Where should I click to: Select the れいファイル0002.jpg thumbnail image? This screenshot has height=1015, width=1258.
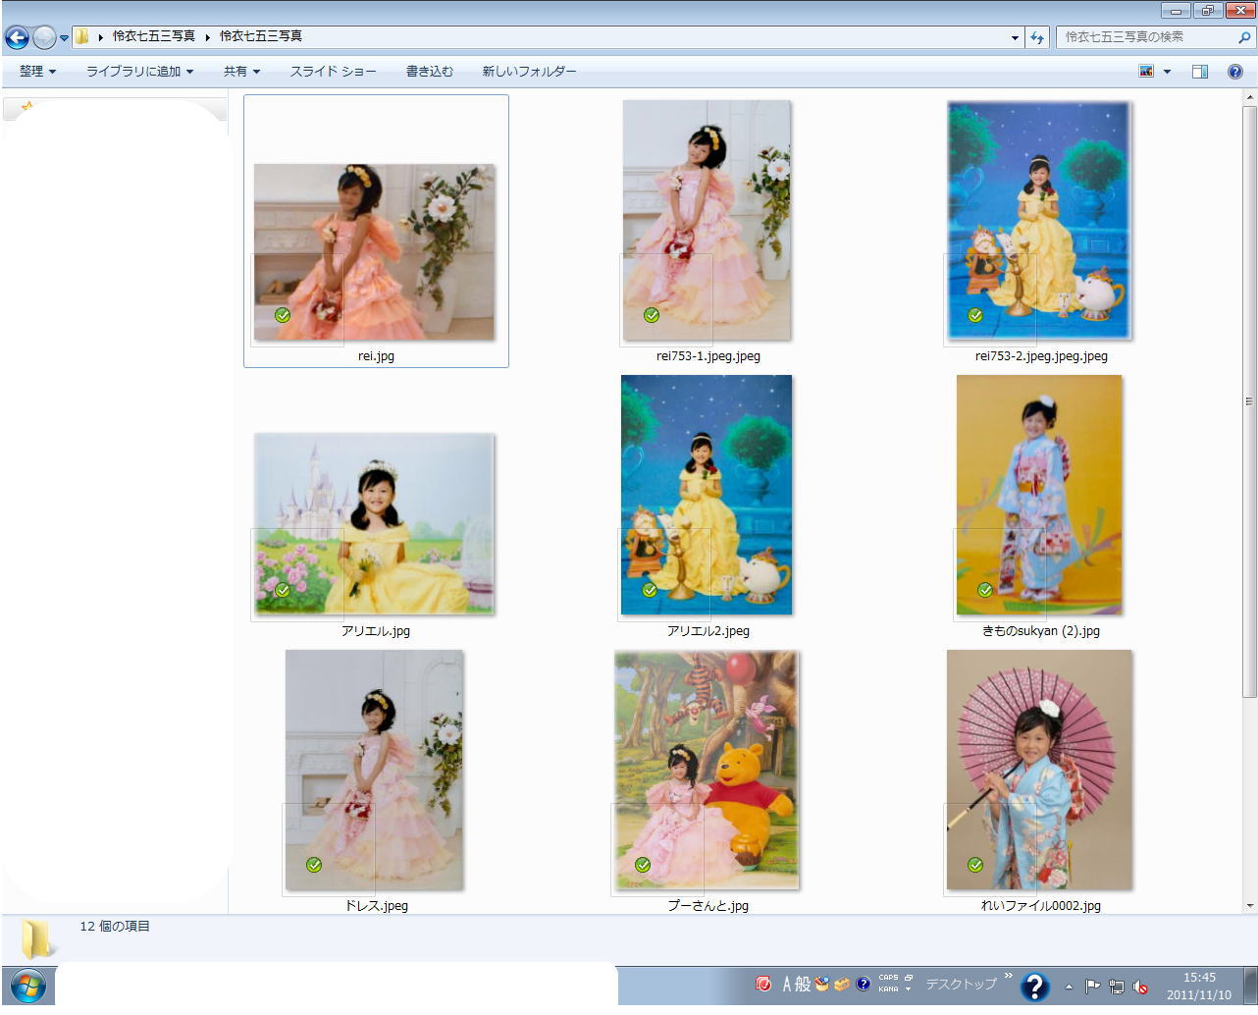click(1039, 770)
